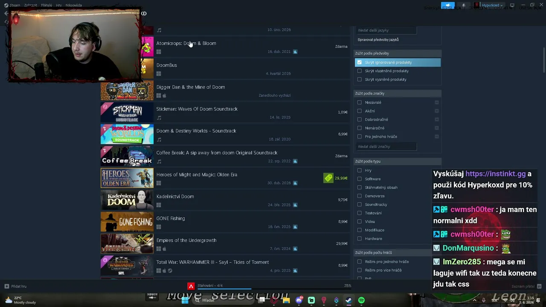The width and height of the screenshot is (546, 307).
Task: Show hidden system tray icons
Action: point(474,300)
